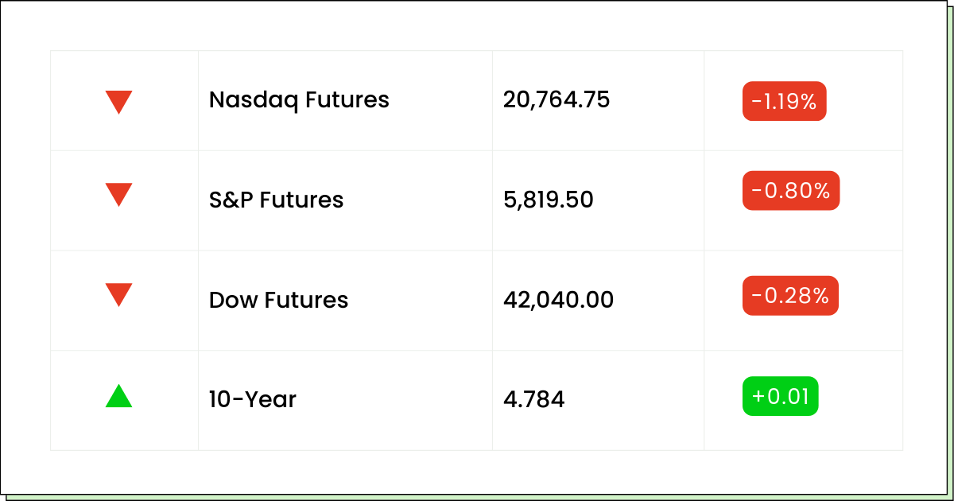The height and width of the screenshot is (501, 954).
Task: Click the green up arrow beside 10-Year
Action: pos(118,396)
